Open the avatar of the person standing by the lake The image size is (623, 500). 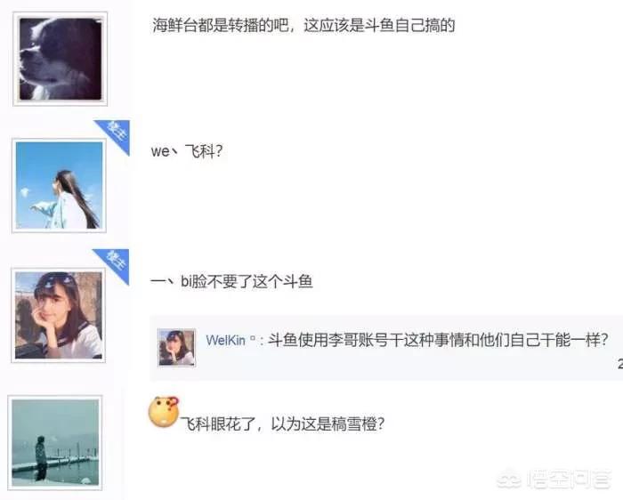[x=55, y=442]
